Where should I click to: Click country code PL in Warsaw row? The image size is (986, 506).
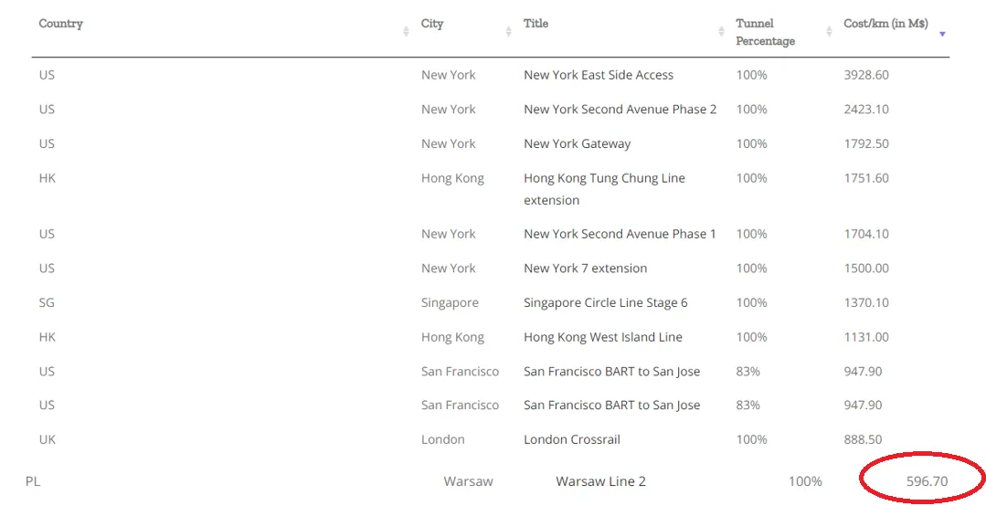point(33,481)
